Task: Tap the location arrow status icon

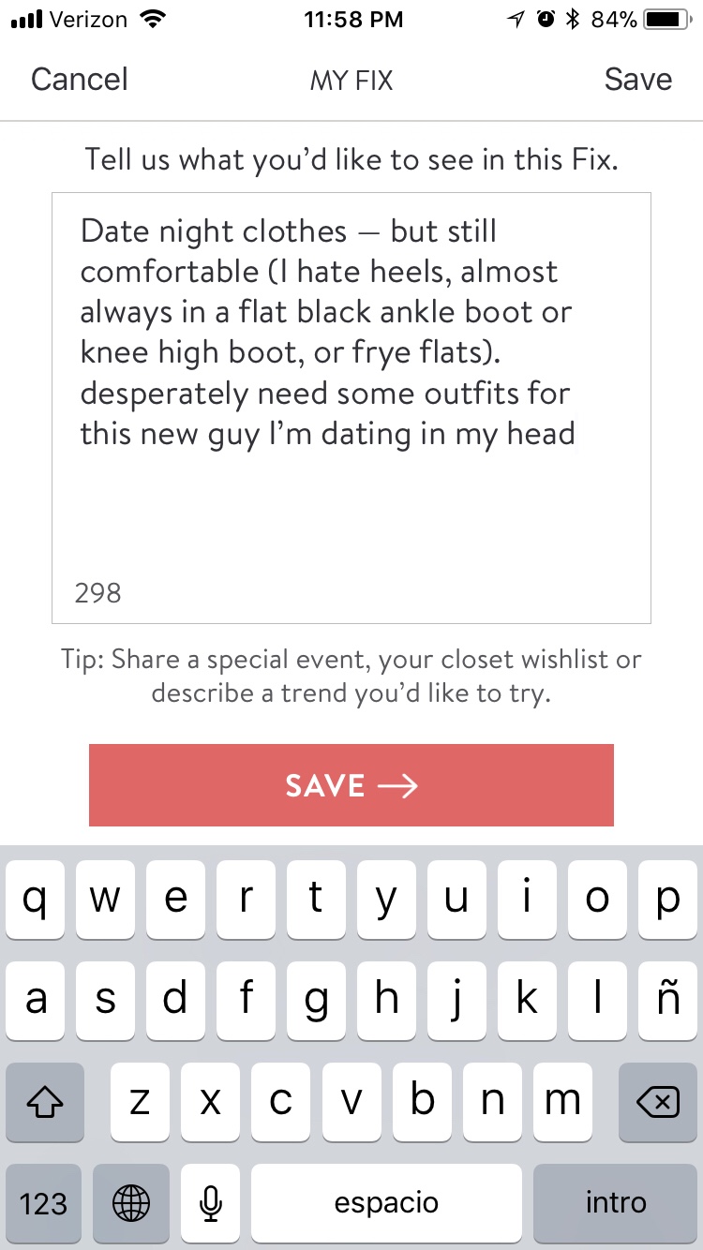Action: point(516,20)
